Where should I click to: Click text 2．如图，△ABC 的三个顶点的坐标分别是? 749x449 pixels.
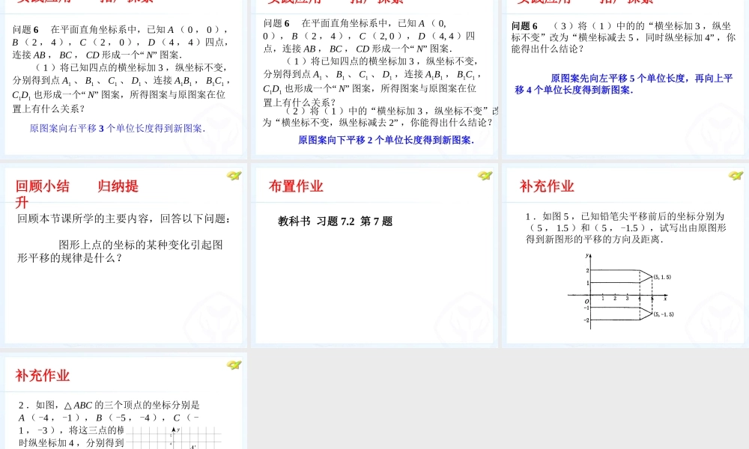[x=109, y=405]
